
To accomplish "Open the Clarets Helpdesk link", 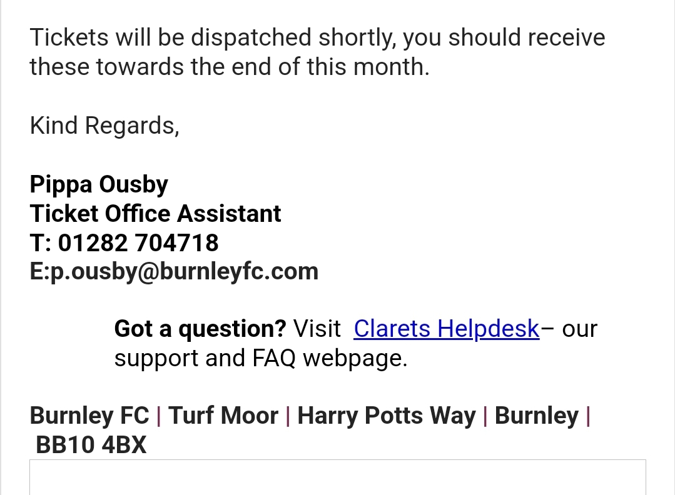I will (446, 328).
